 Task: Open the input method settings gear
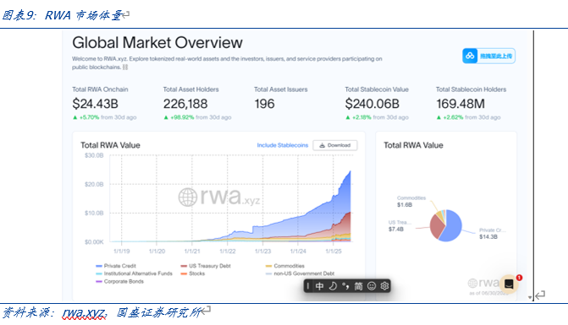tap(384, 286)
